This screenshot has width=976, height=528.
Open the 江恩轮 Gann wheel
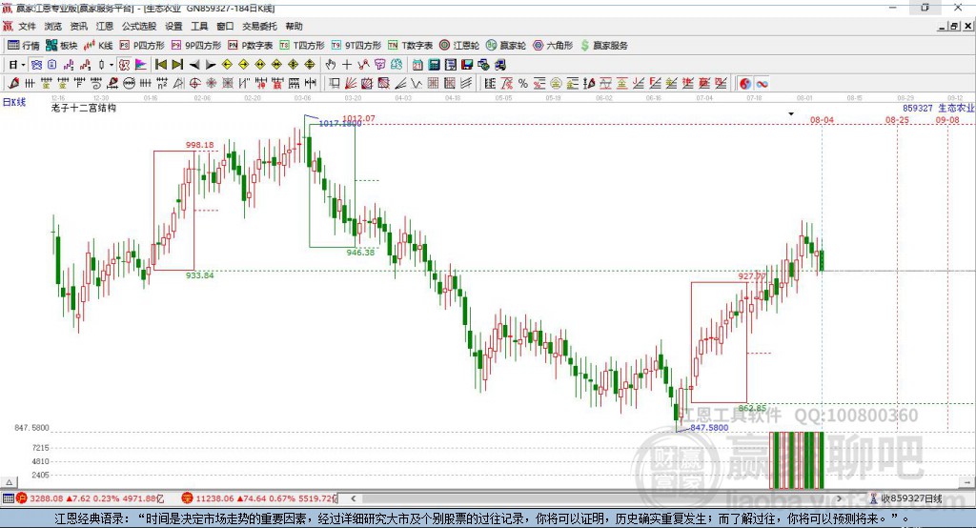459,46
